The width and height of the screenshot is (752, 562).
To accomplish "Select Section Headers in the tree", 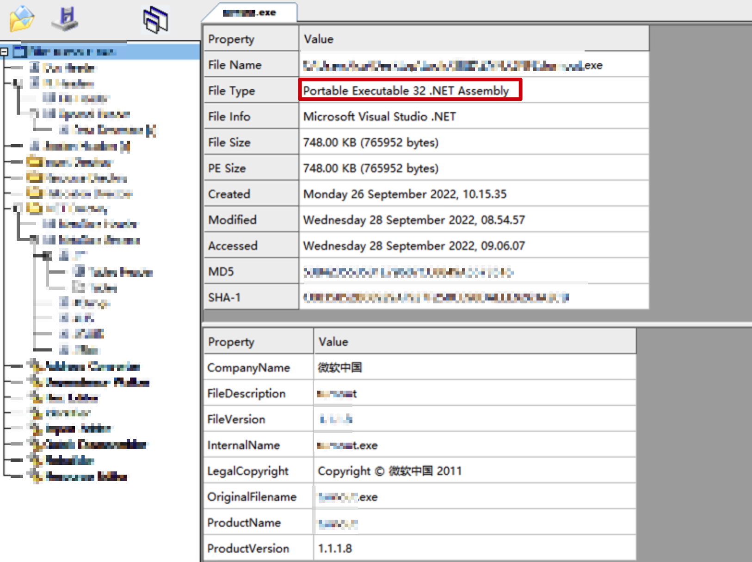I will [x=86, y=146].
